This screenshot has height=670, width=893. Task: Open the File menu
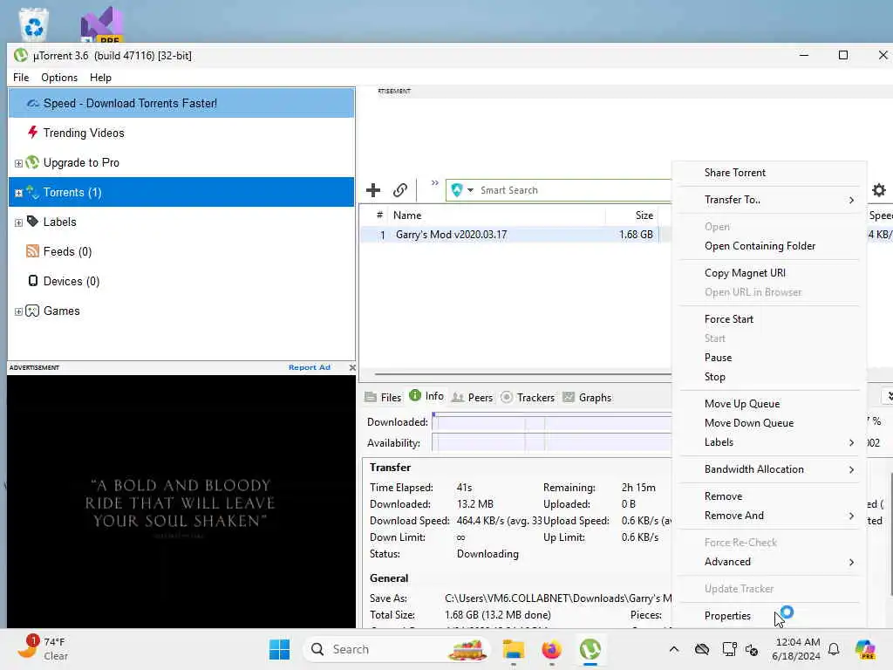[x=21, y=78]
